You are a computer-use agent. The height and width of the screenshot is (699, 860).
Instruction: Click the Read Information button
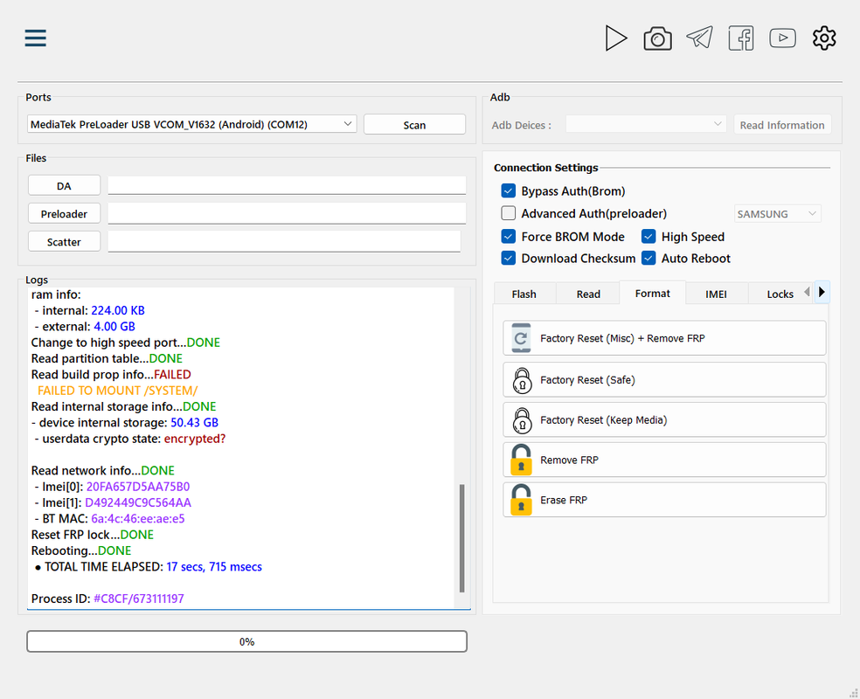(x=782, y=124)
